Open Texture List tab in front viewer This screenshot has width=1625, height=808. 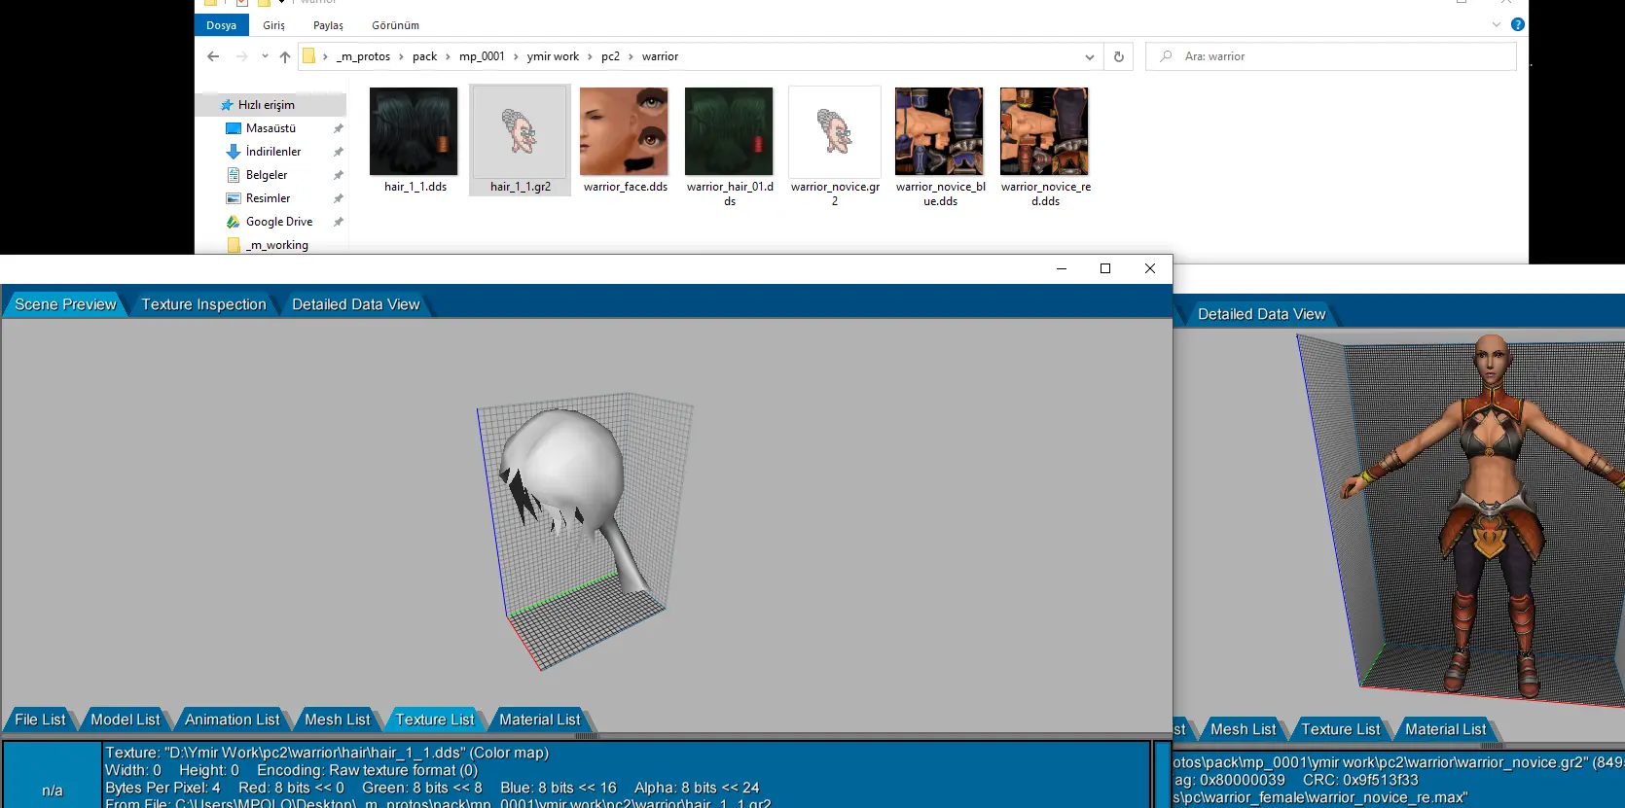[434, 720]
